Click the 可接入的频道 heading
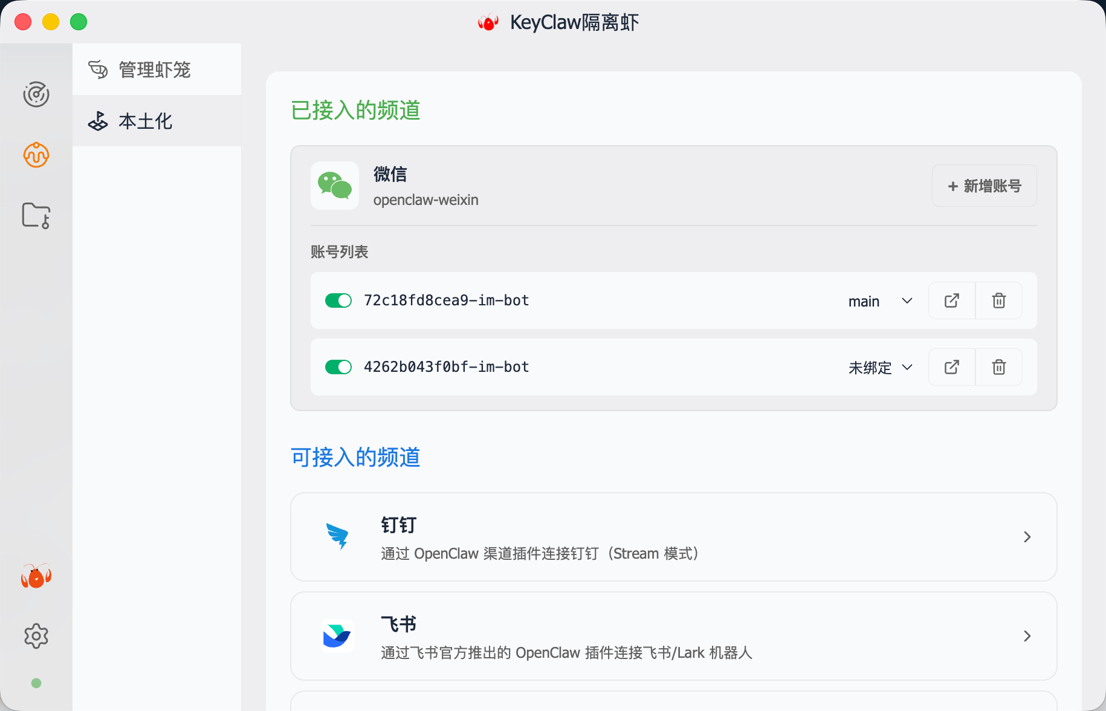This screenshot has height=711, width=1106. [355, 457]
